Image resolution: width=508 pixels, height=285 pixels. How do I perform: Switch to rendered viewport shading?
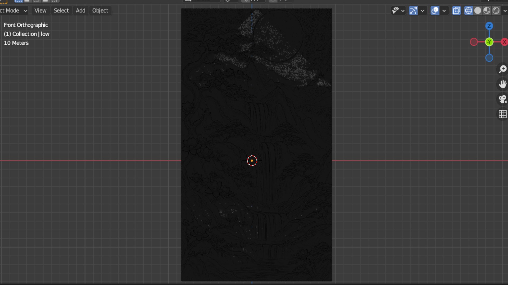coord(496,11)
